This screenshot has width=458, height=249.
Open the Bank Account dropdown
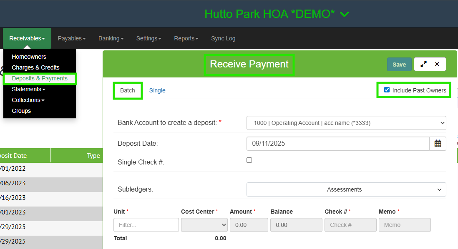click(346, 123)
